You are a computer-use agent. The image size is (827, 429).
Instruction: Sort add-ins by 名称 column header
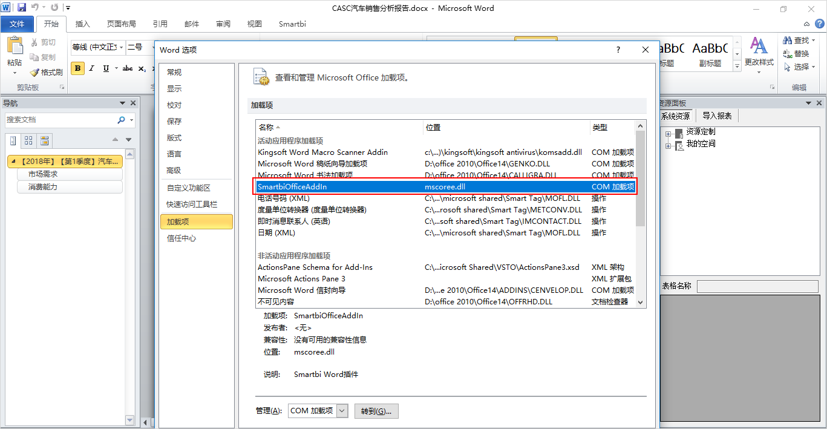(x=339, y=128)
